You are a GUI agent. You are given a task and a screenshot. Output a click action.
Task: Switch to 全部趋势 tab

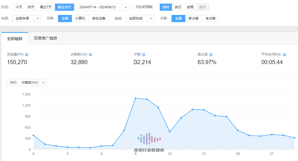pos(15,39)
